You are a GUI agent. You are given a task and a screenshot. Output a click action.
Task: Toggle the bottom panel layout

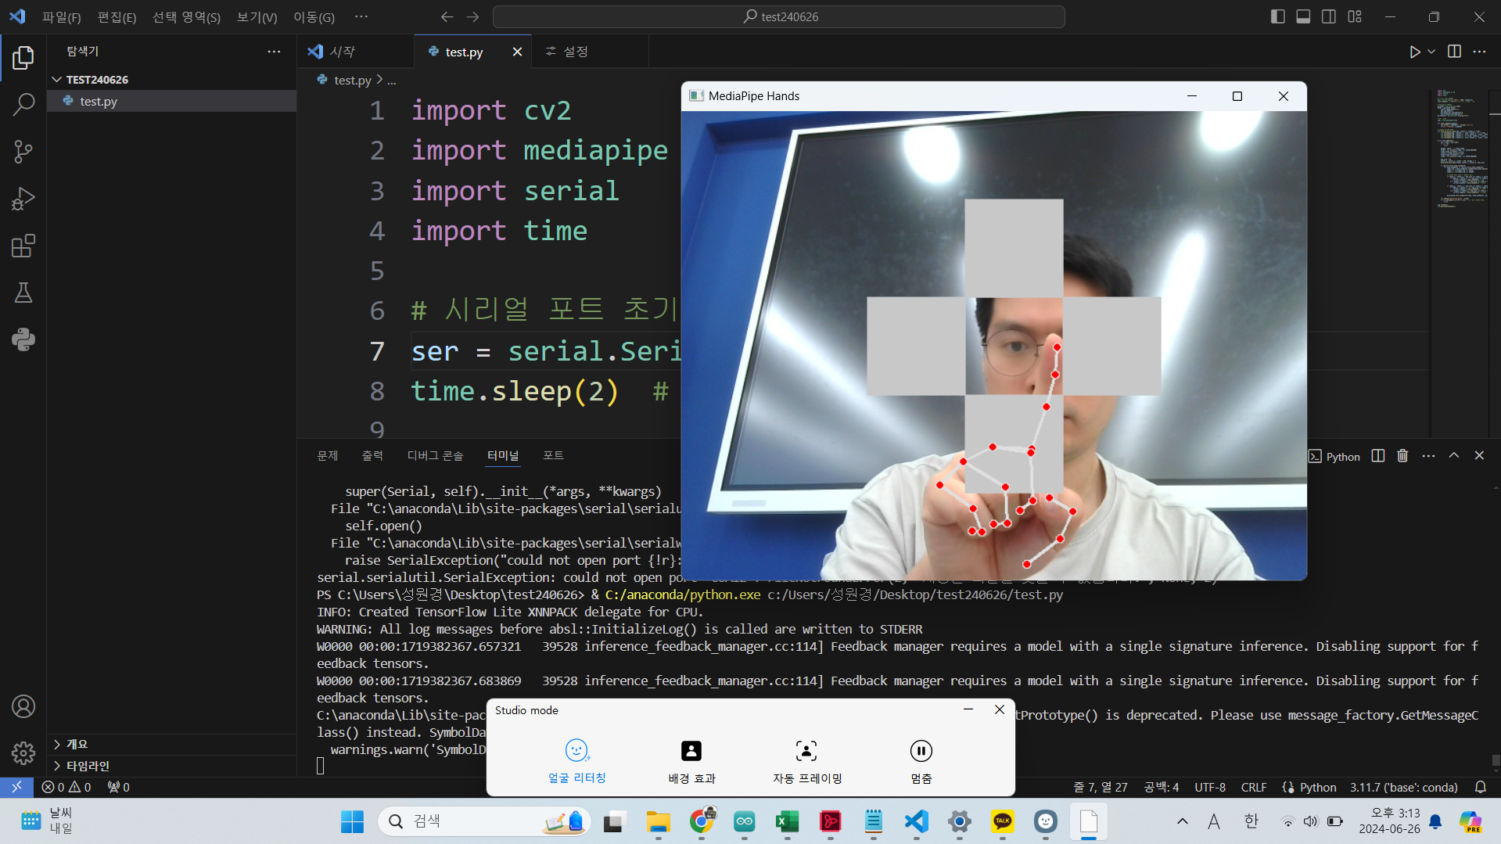pyautogui.click(x=1303, y=16)
